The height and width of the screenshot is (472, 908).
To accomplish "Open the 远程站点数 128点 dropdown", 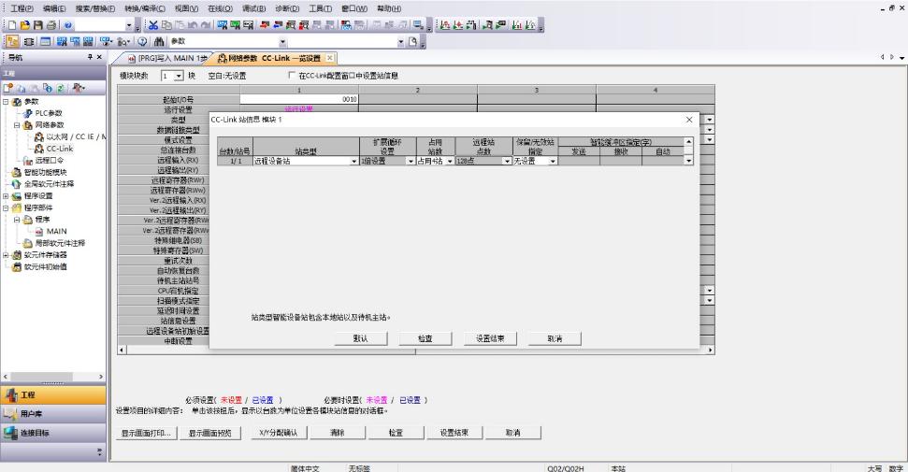I will 507,161.
